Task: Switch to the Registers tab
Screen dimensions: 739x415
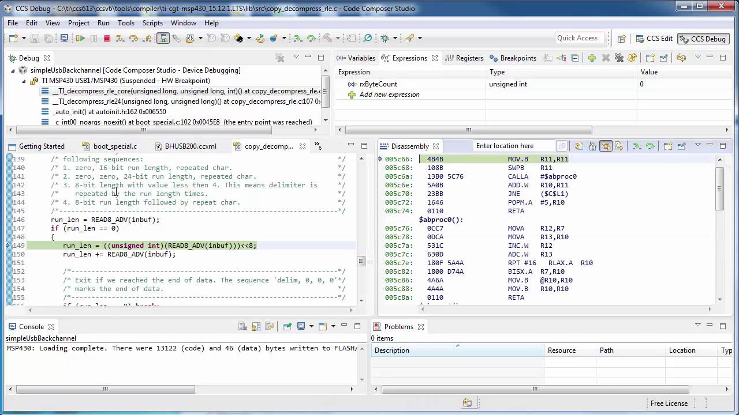Action: click(464, 58)
